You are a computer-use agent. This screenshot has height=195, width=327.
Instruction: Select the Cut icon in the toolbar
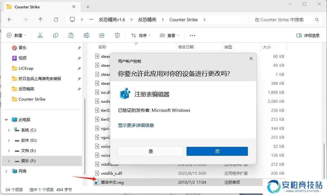[40, 35]
